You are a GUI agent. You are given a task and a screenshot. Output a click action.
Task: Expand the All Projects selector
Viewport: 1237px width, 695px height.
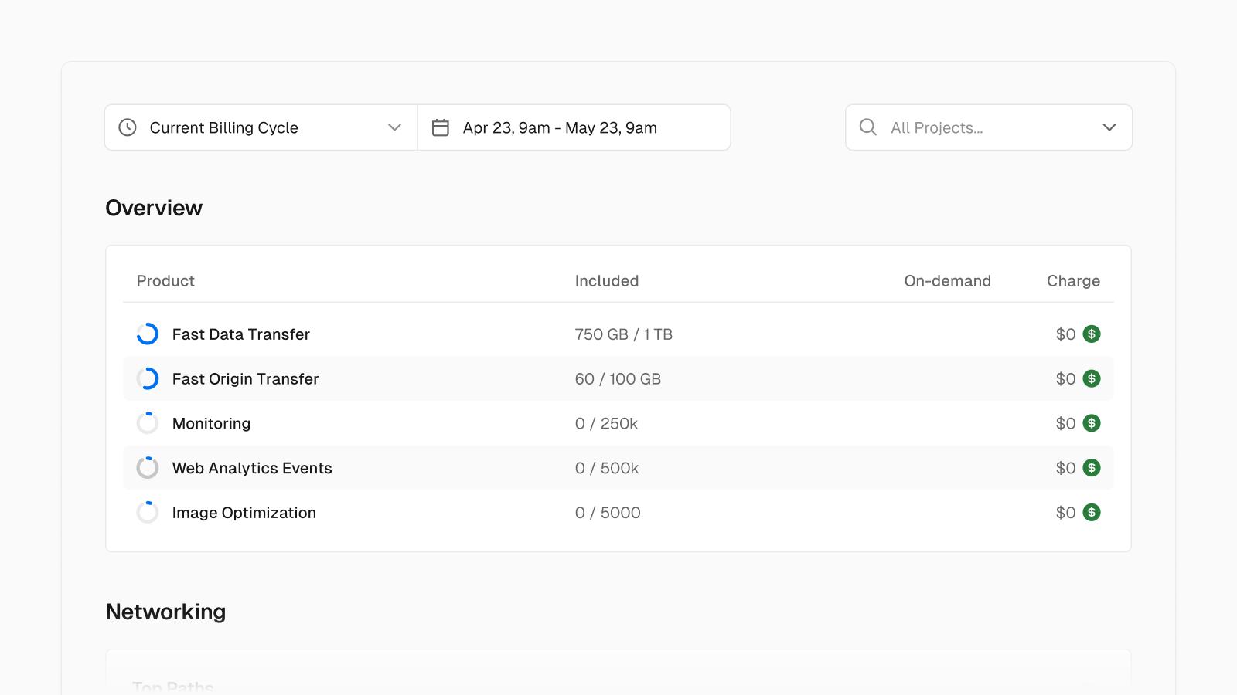click(1110, 127)
